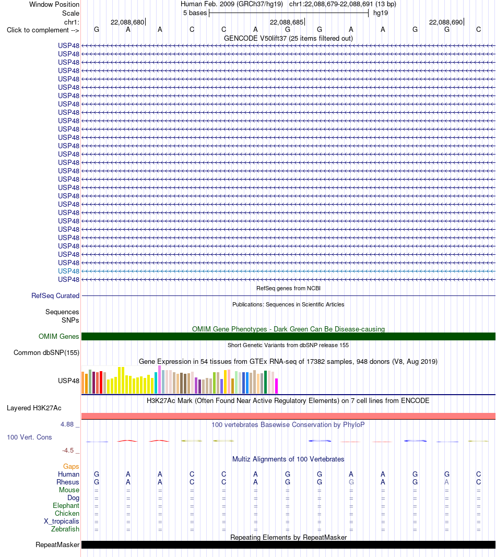
Task: Click the OMIM Genes track label
Action: 58,336
